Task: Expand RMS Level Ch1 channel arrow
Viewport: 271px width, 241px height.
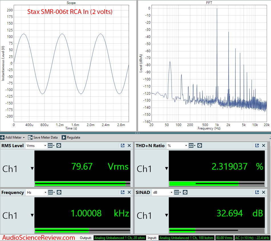Action: point(32,169)
